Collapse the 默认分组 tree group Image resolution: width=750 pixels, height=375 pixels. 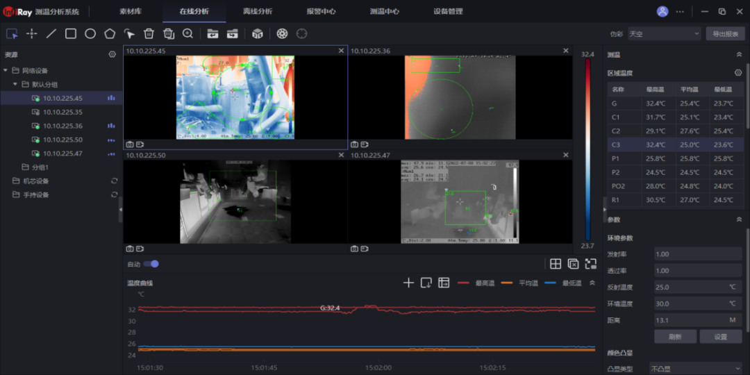pos(15,84)
